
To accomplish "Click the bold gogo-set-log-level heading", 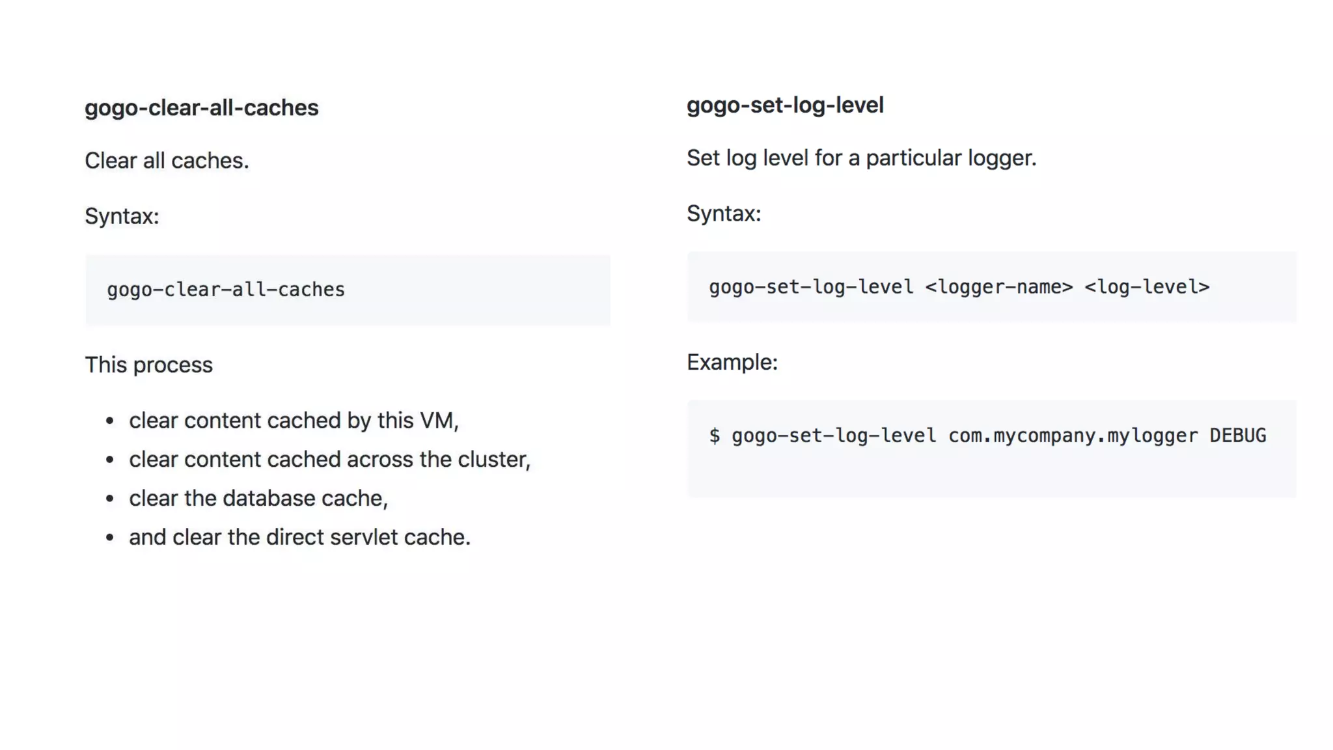I will point(784,105).
